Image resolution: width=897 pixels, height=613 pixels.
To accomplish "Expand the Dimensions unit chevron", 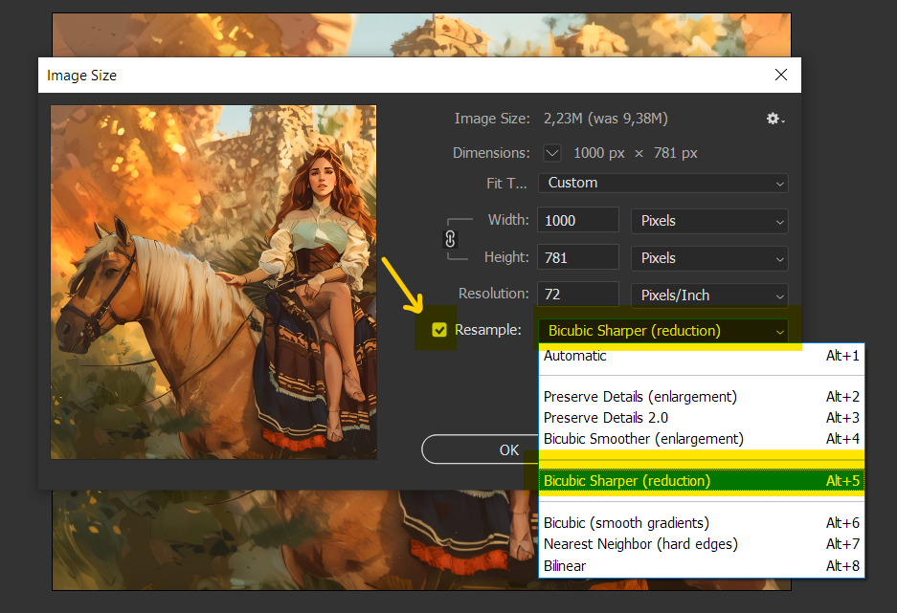I will click(x=552, y=153).
